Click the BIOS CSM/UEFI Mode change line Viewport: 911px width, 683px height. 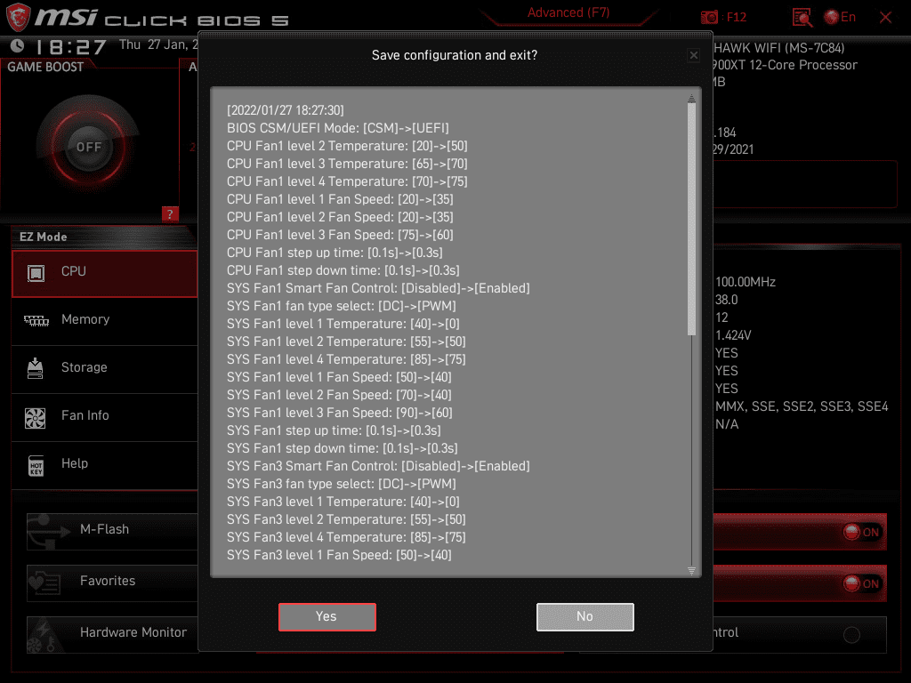pyautogui.click(x=337, y=128)
